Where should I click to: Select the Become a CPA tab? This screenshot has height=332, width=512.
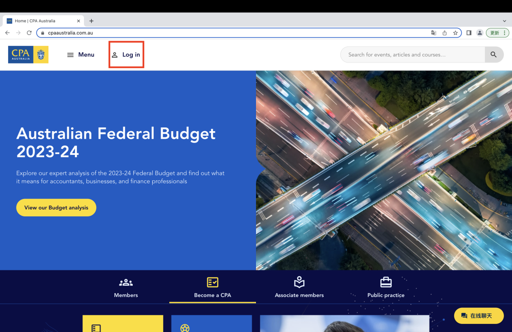coord(212,288)
